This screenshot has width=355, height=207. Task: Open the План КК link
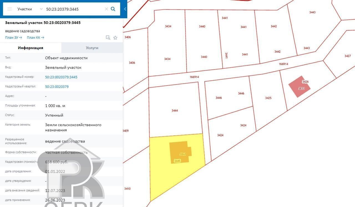pos(35,38)
